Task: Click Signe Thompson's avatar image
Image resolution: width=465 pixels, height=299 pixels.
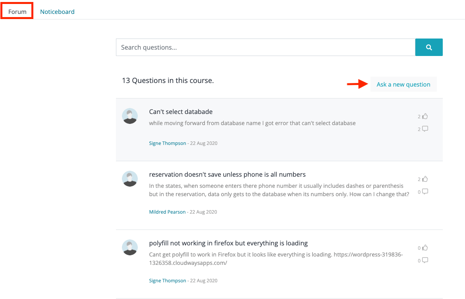Action: click(x=130, y=116)
